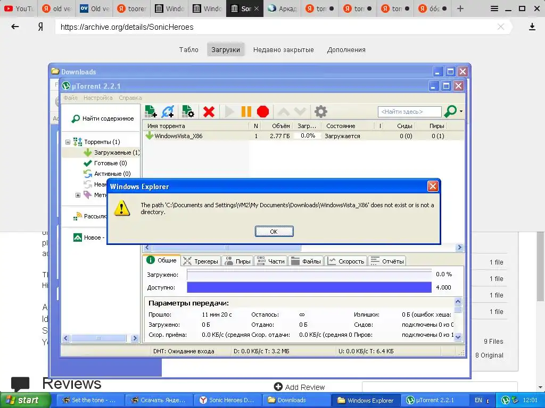Switch to the Общие tab

point(162,260)
